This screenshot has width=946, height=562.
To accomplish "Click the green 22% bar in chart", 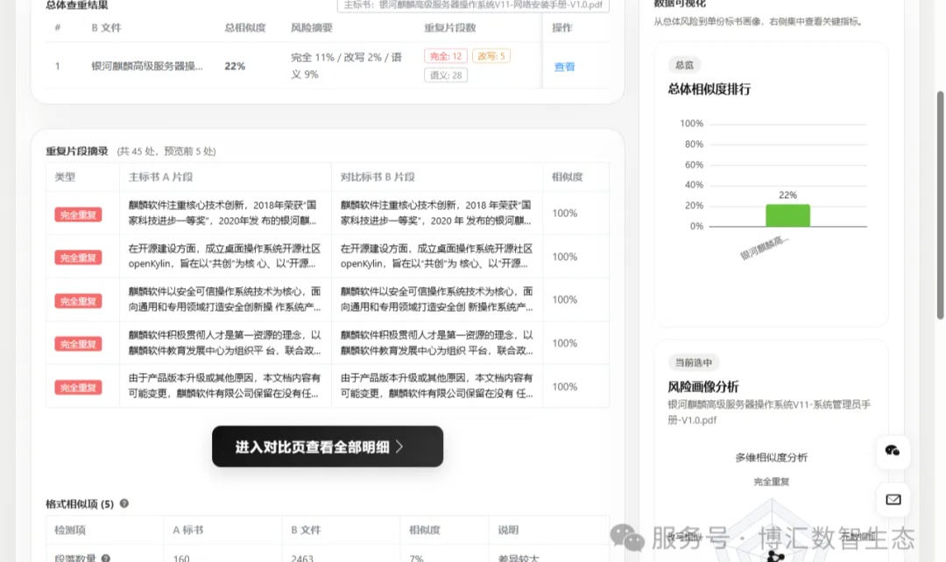I will coord(788,215).
